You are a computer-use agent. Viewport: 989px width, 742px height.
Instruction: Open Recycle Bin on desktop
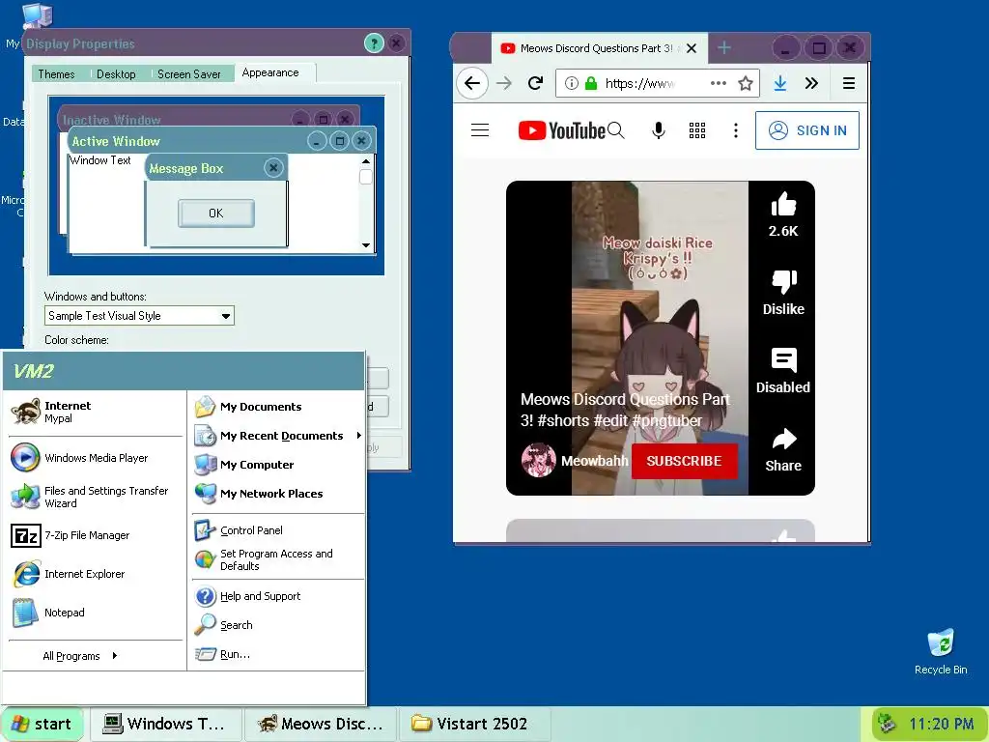(941, 651)
